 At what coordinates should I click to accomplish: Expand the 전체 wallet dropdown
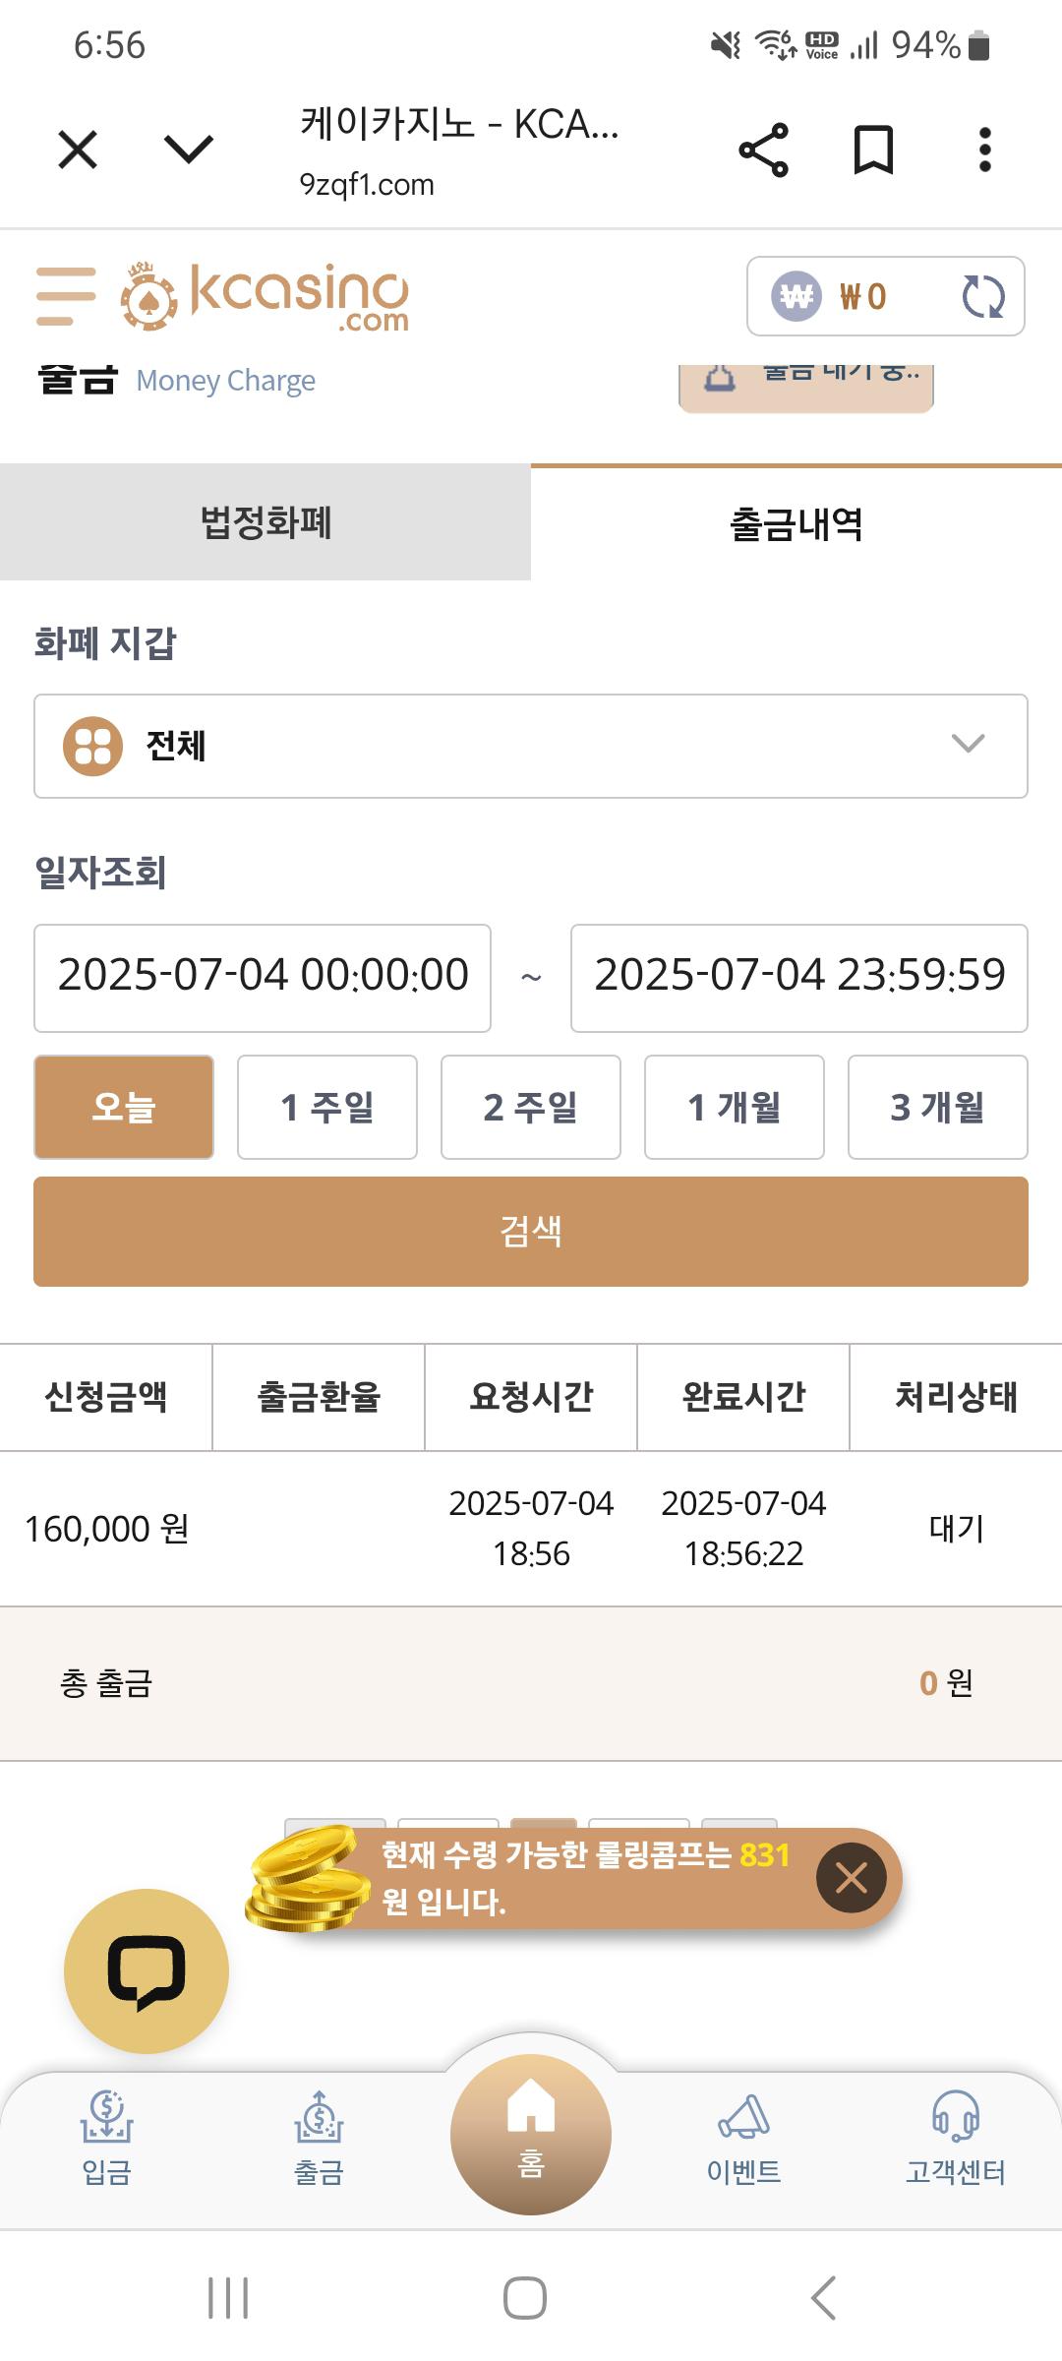tap(531, 746)
